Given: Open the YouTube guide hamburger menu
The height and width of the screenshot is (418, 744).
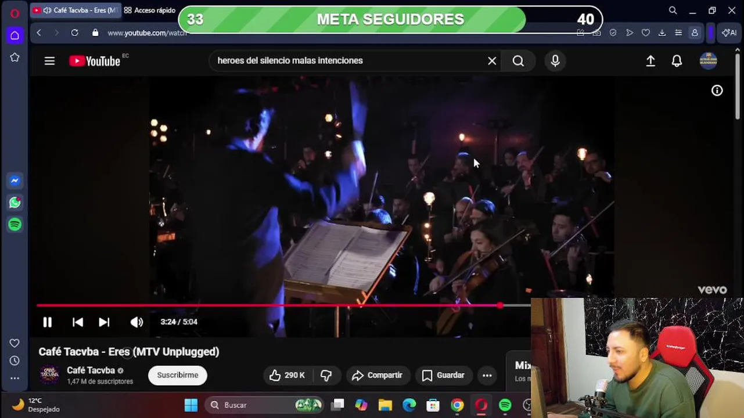Looking at the screenshot, I should pyautogui.click(x=49, y=60).
